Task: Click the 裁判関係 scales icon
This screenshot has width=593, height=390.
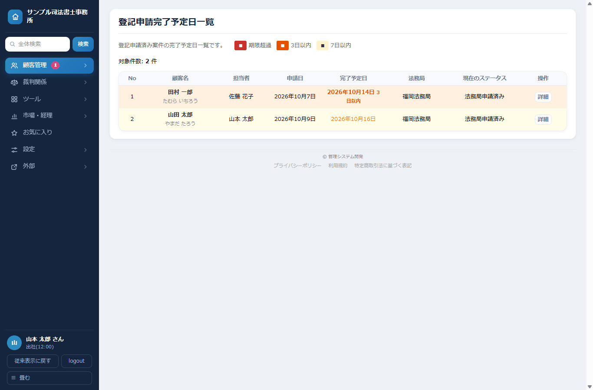Action: (14, 82)
